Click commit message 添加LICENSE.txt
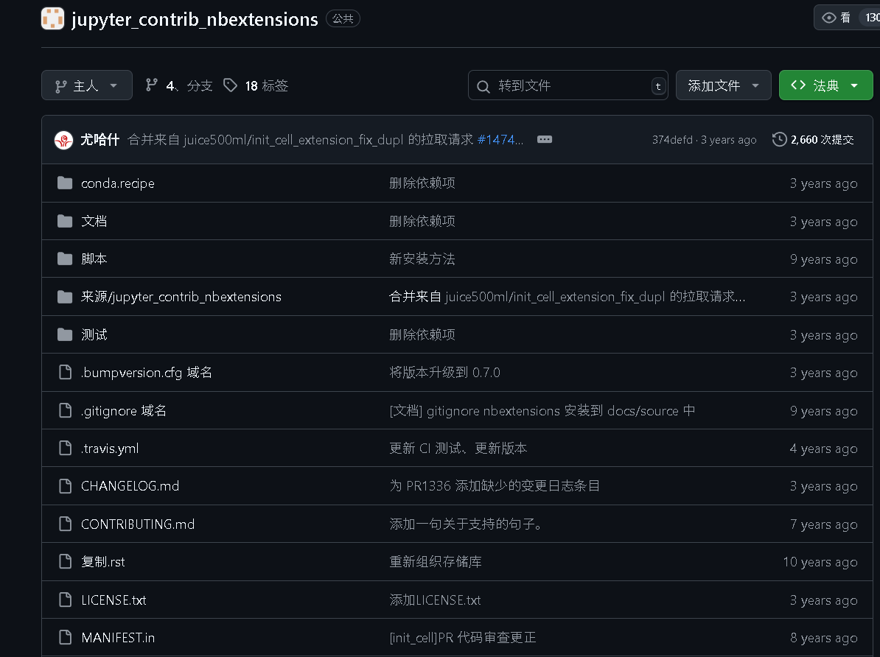The width and height of the screenshot is (880, 657). (x=435, y=600)
